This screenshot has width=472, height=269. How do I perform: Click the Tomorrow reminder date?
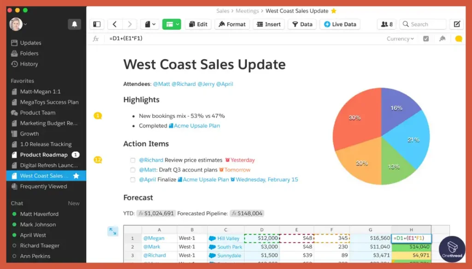click(235, 170)
